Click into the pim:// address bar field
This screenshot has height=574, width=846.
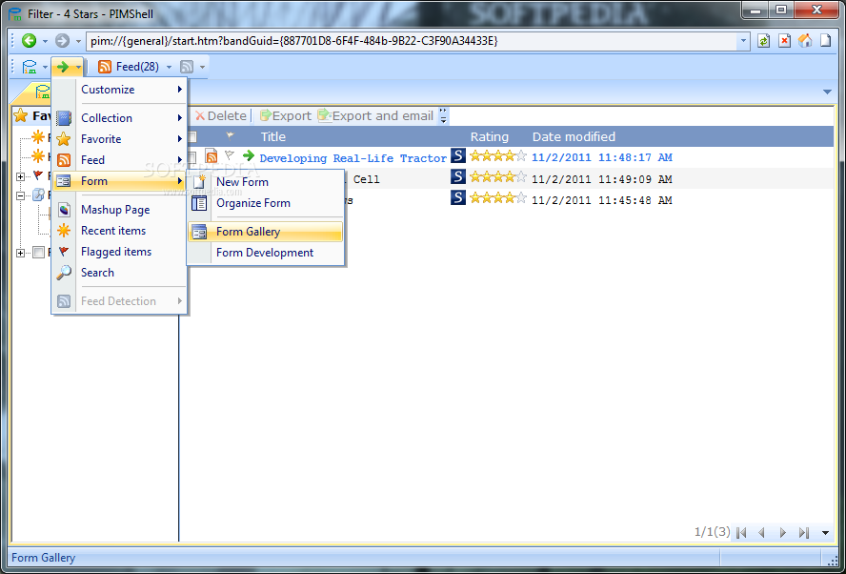click(412, 41)
